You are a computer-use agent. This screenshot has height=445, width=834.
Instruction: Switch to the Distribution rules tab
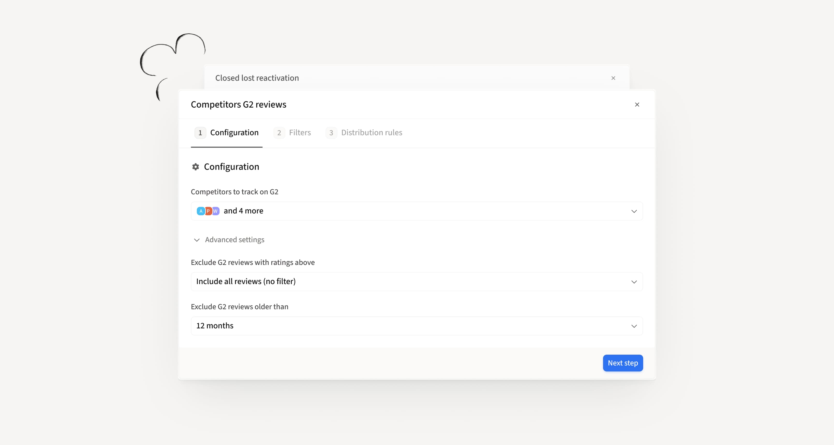pyautogui.click(x=371, y=133)
